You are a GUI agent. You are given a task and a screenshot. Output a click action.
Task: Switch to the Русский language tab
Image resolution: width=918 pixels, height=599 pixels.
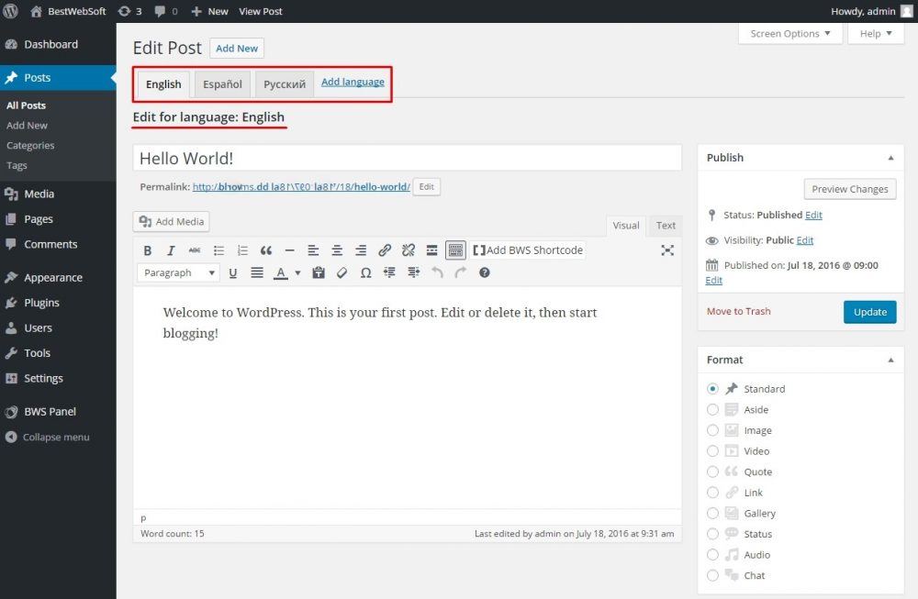283,83
